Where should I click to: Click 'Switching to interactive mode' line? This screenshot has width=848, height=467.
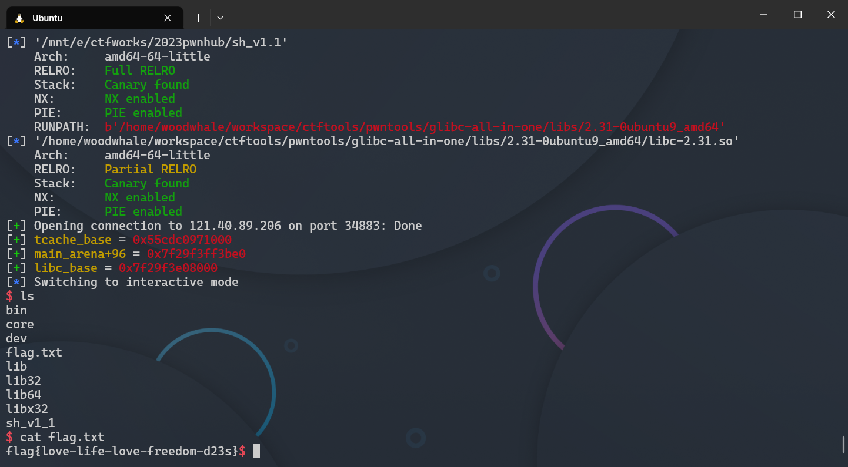pyautogui.click(x=122, y=282)
